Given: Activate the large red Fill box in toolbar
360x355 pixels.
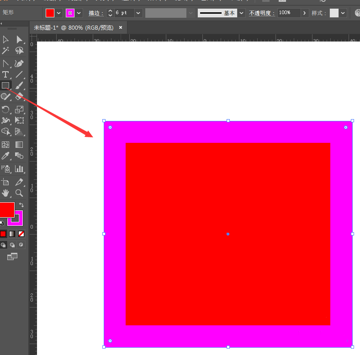Looking at the screenshot, I should click(x=7, y=209).
